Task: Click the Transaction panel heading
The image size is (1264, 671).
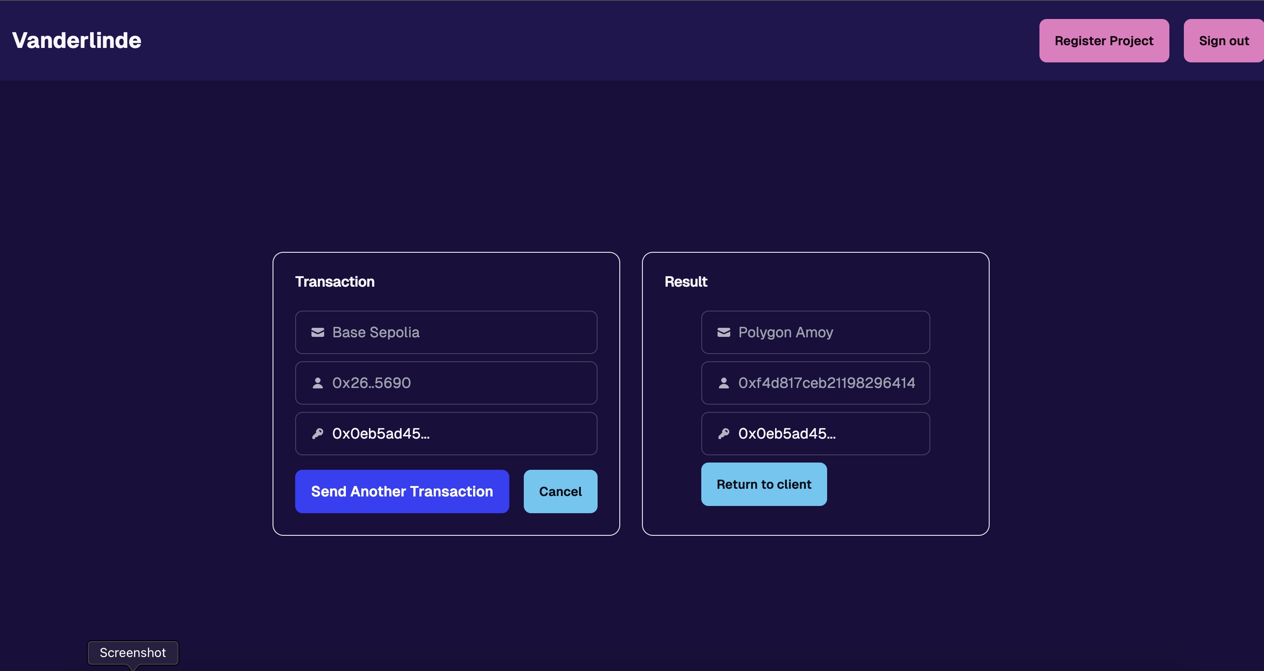Action: 335,281
